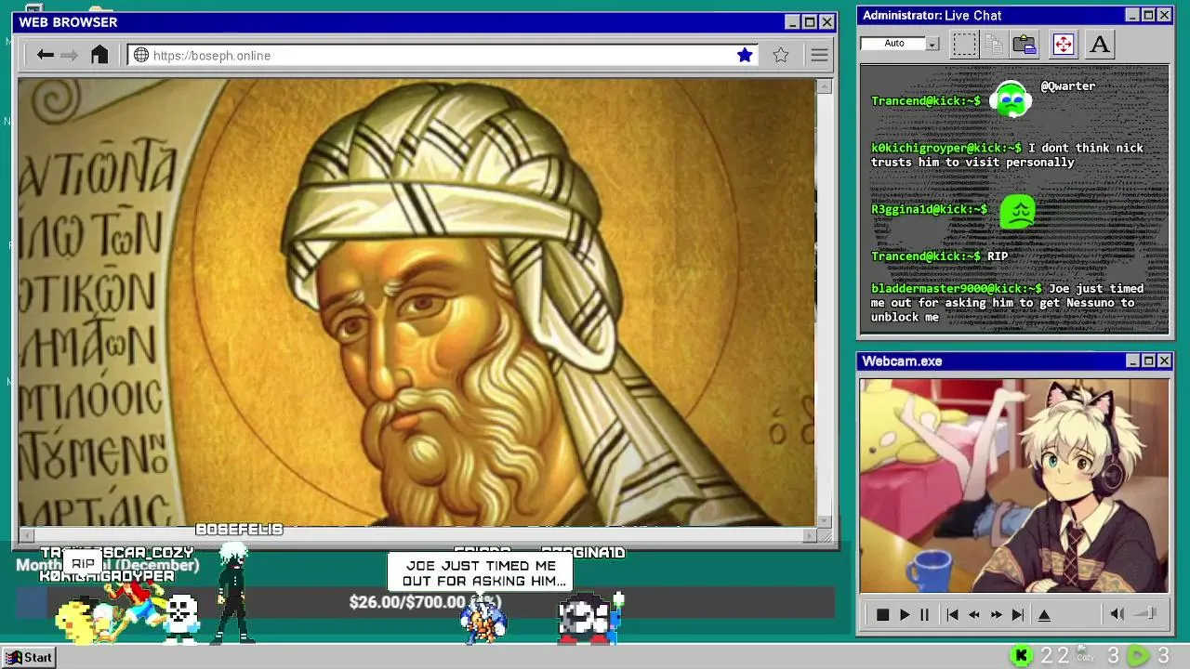Minimize the Live Chat window
The width and height of the screenshot is (1190, 669).
click(1131, 15)
